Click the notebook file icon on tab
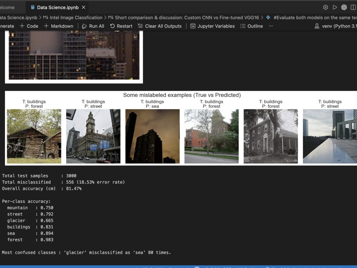 click(32, 7)
